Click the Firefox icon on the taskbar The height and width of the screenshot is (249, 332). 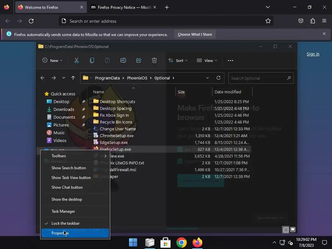pos(197,243)
